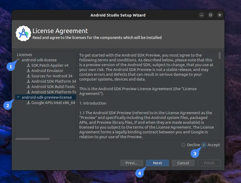Select Google APIs Intel x86_64 entry

coord(54,103)
